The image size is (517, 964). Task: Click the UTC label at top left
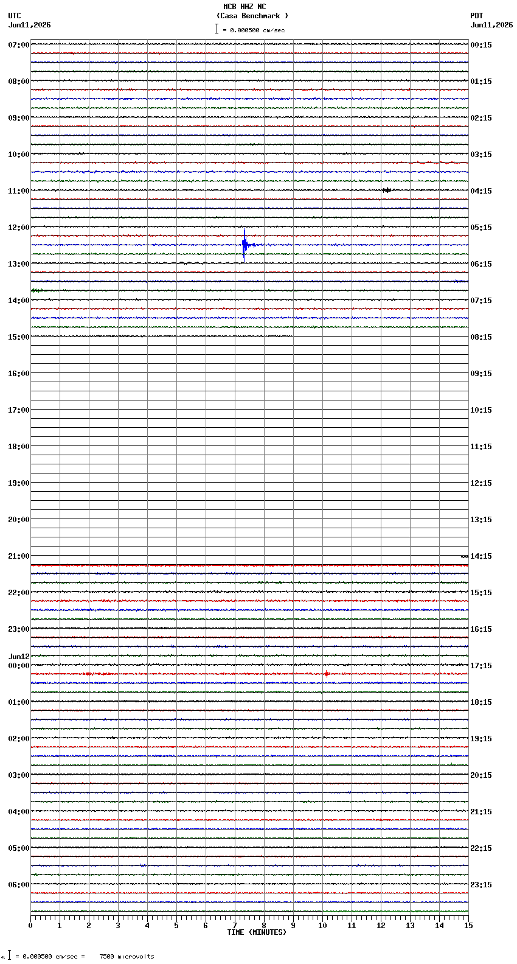[x=15, y=16]
